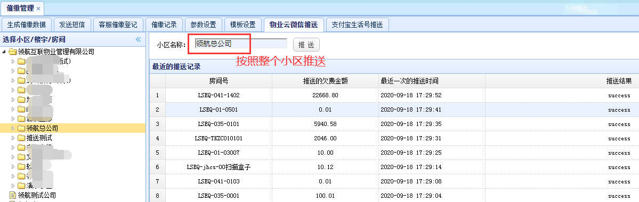Viewport: 639px width, 202px height.
Task: Click amount 10.00
Action: coord(325,153)
